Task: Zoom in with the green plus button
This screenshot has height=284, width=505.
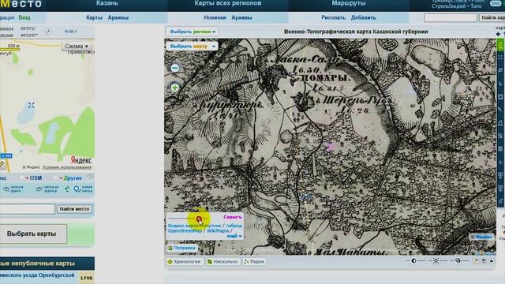Action: [x=175, y=88]
